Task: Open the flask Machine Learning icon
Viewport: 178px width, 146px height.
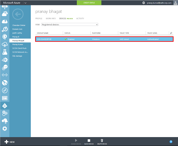Action: [5, 52]
